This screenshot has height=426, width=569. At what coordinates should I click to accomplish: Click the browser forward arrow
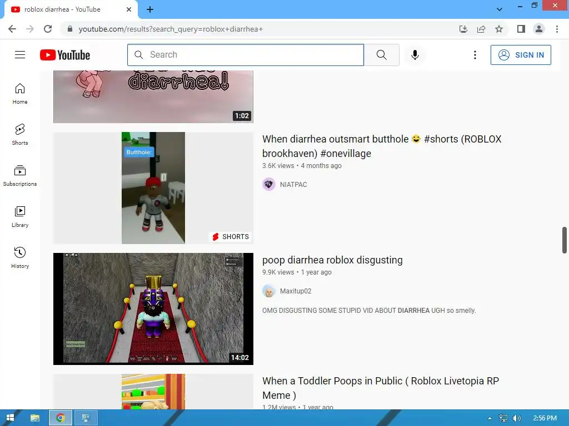[x=30, y=29]
